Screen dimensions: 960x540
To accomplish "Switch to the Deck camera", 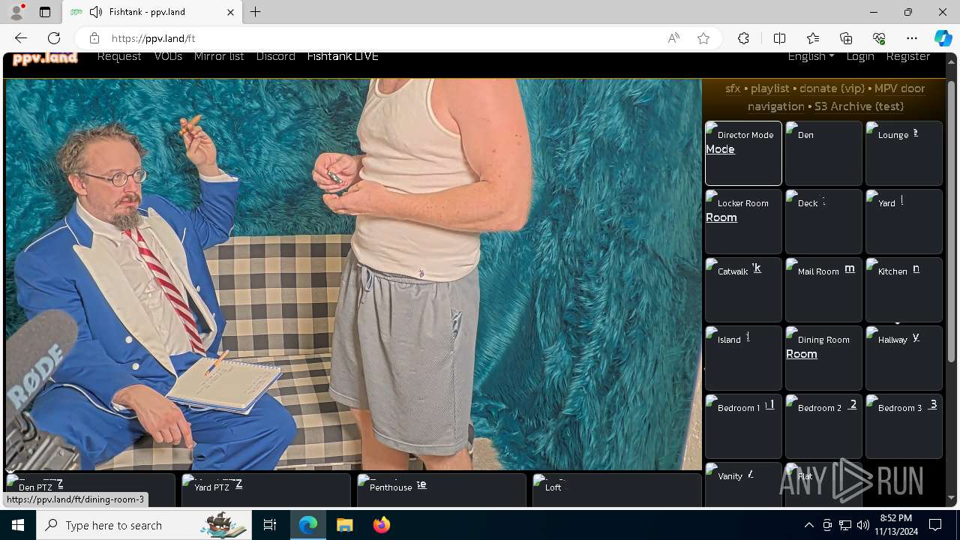I will point(823,221).
